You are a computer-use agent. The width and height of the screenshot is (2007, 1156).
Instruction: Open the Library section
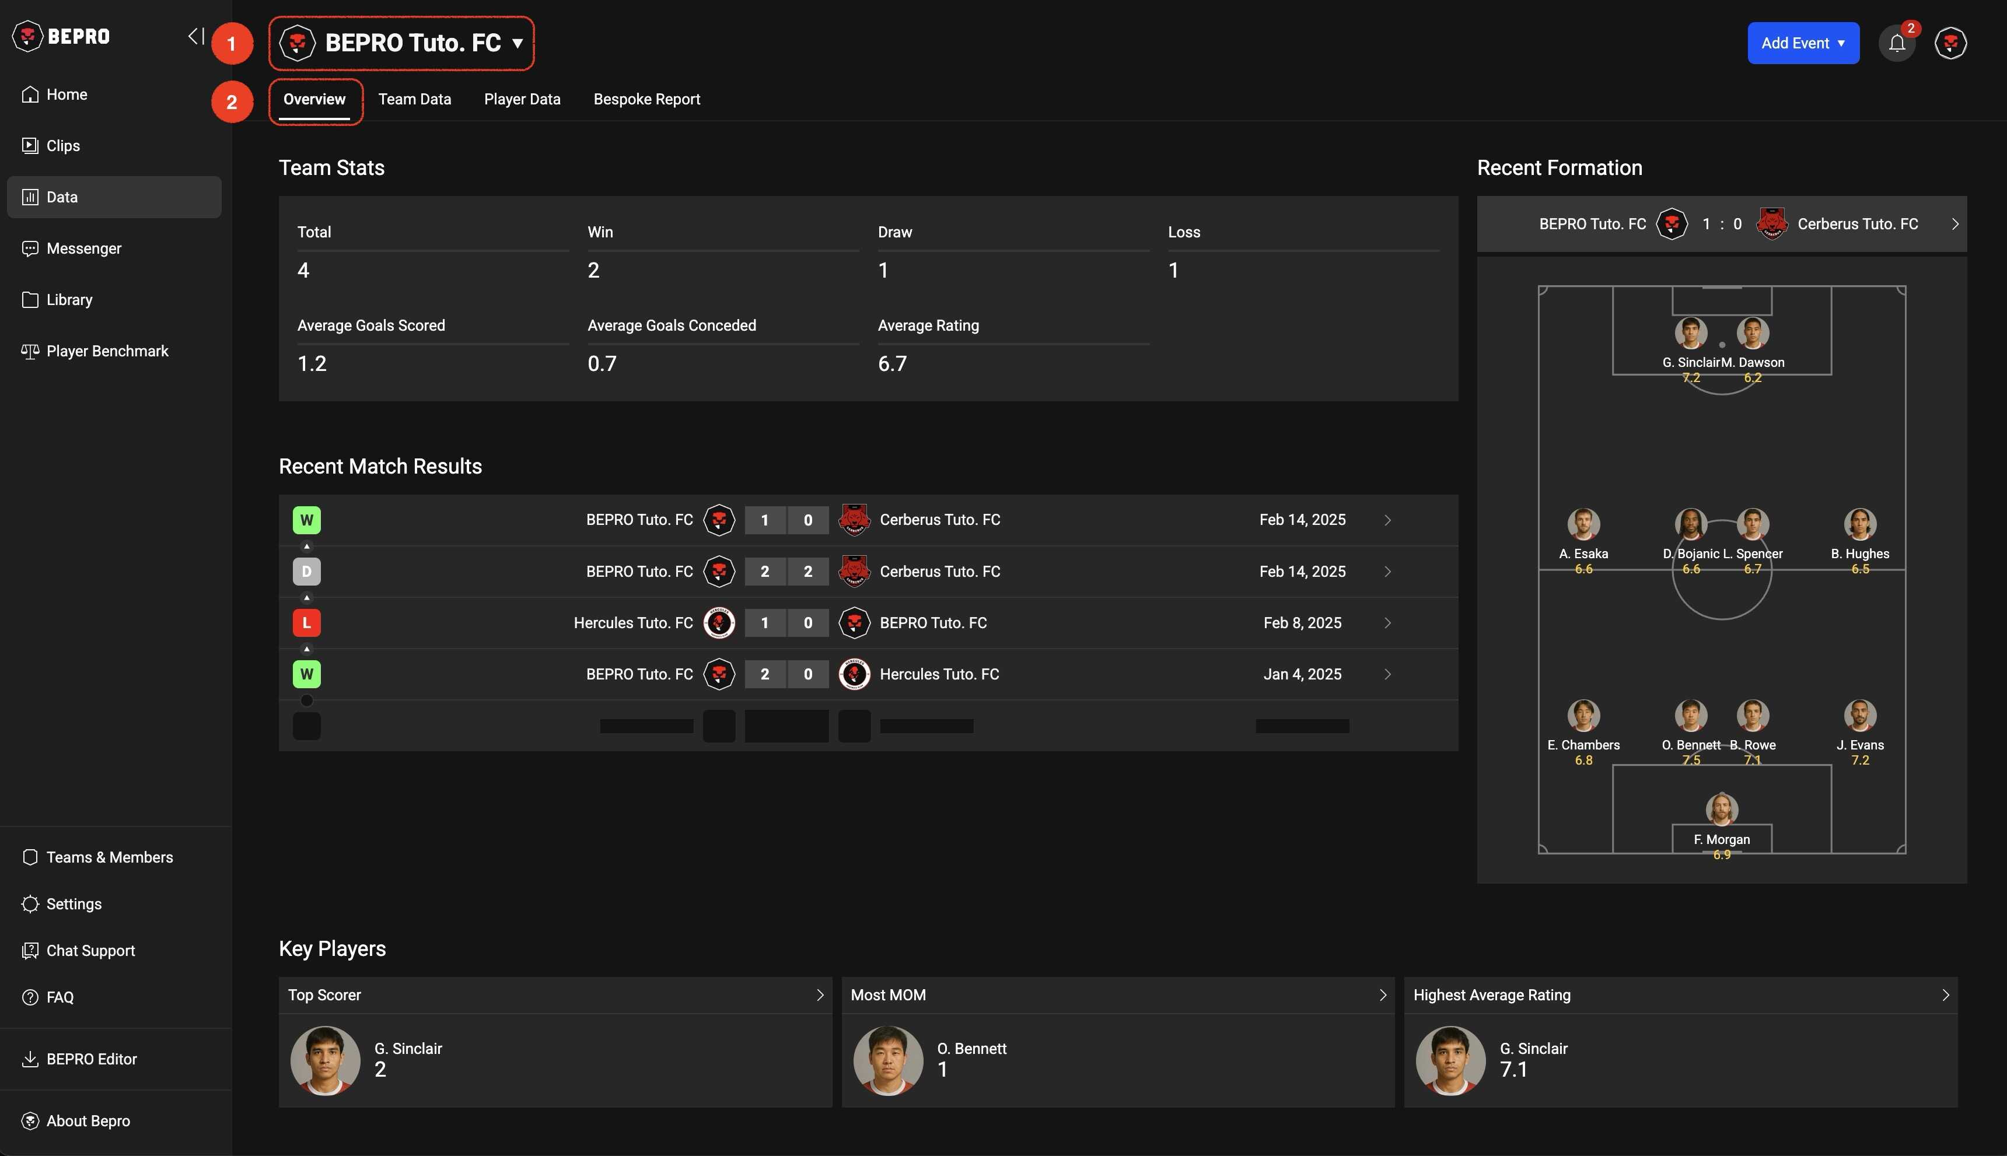coord(69,300)
